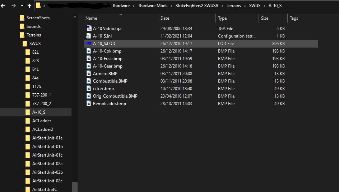
Task: Jump to StrikeFighters2 SWUSA breadcrumb
Action: (x=197, y=6)
